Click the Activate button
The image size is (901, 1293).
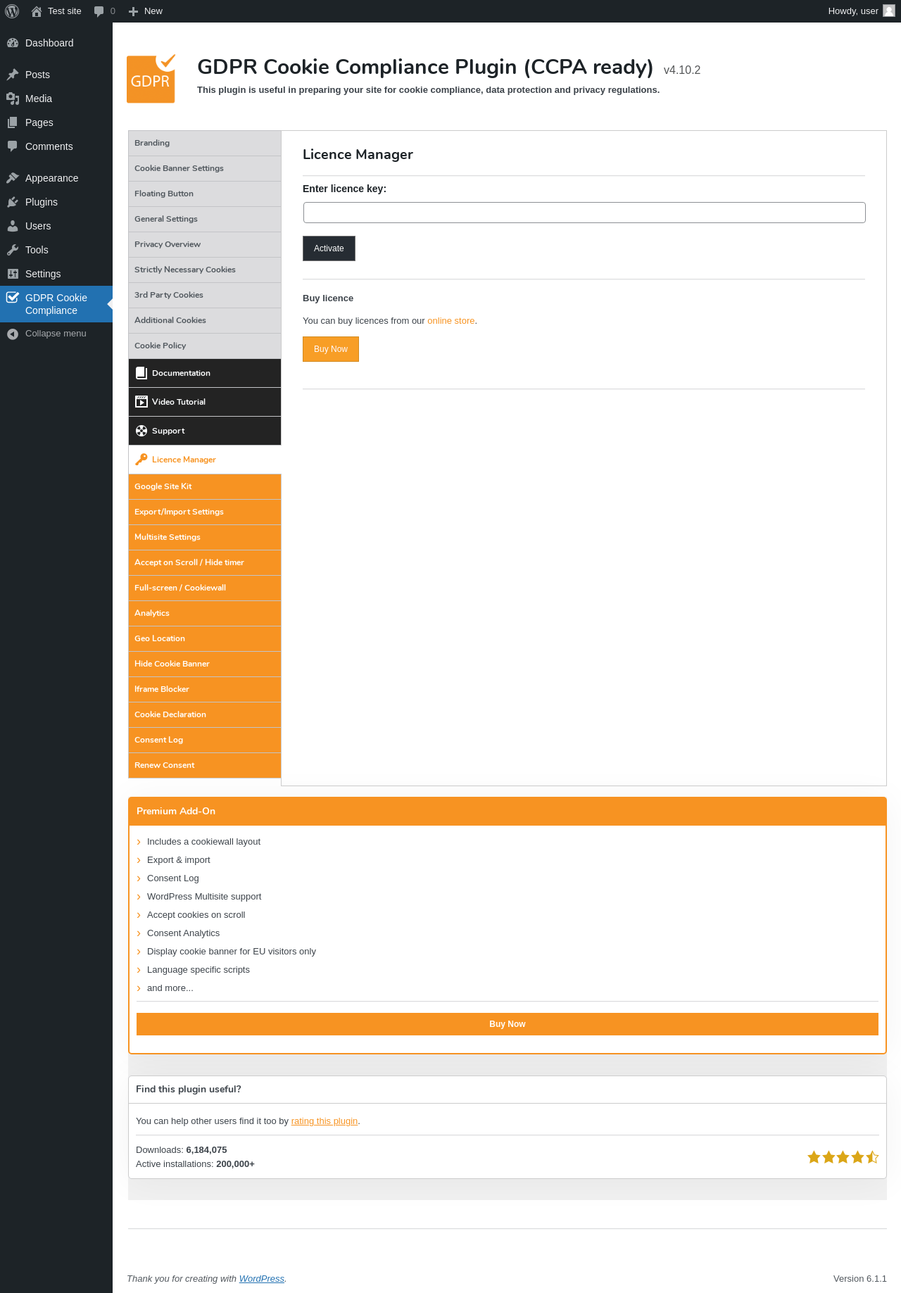[x=329, y=248]
